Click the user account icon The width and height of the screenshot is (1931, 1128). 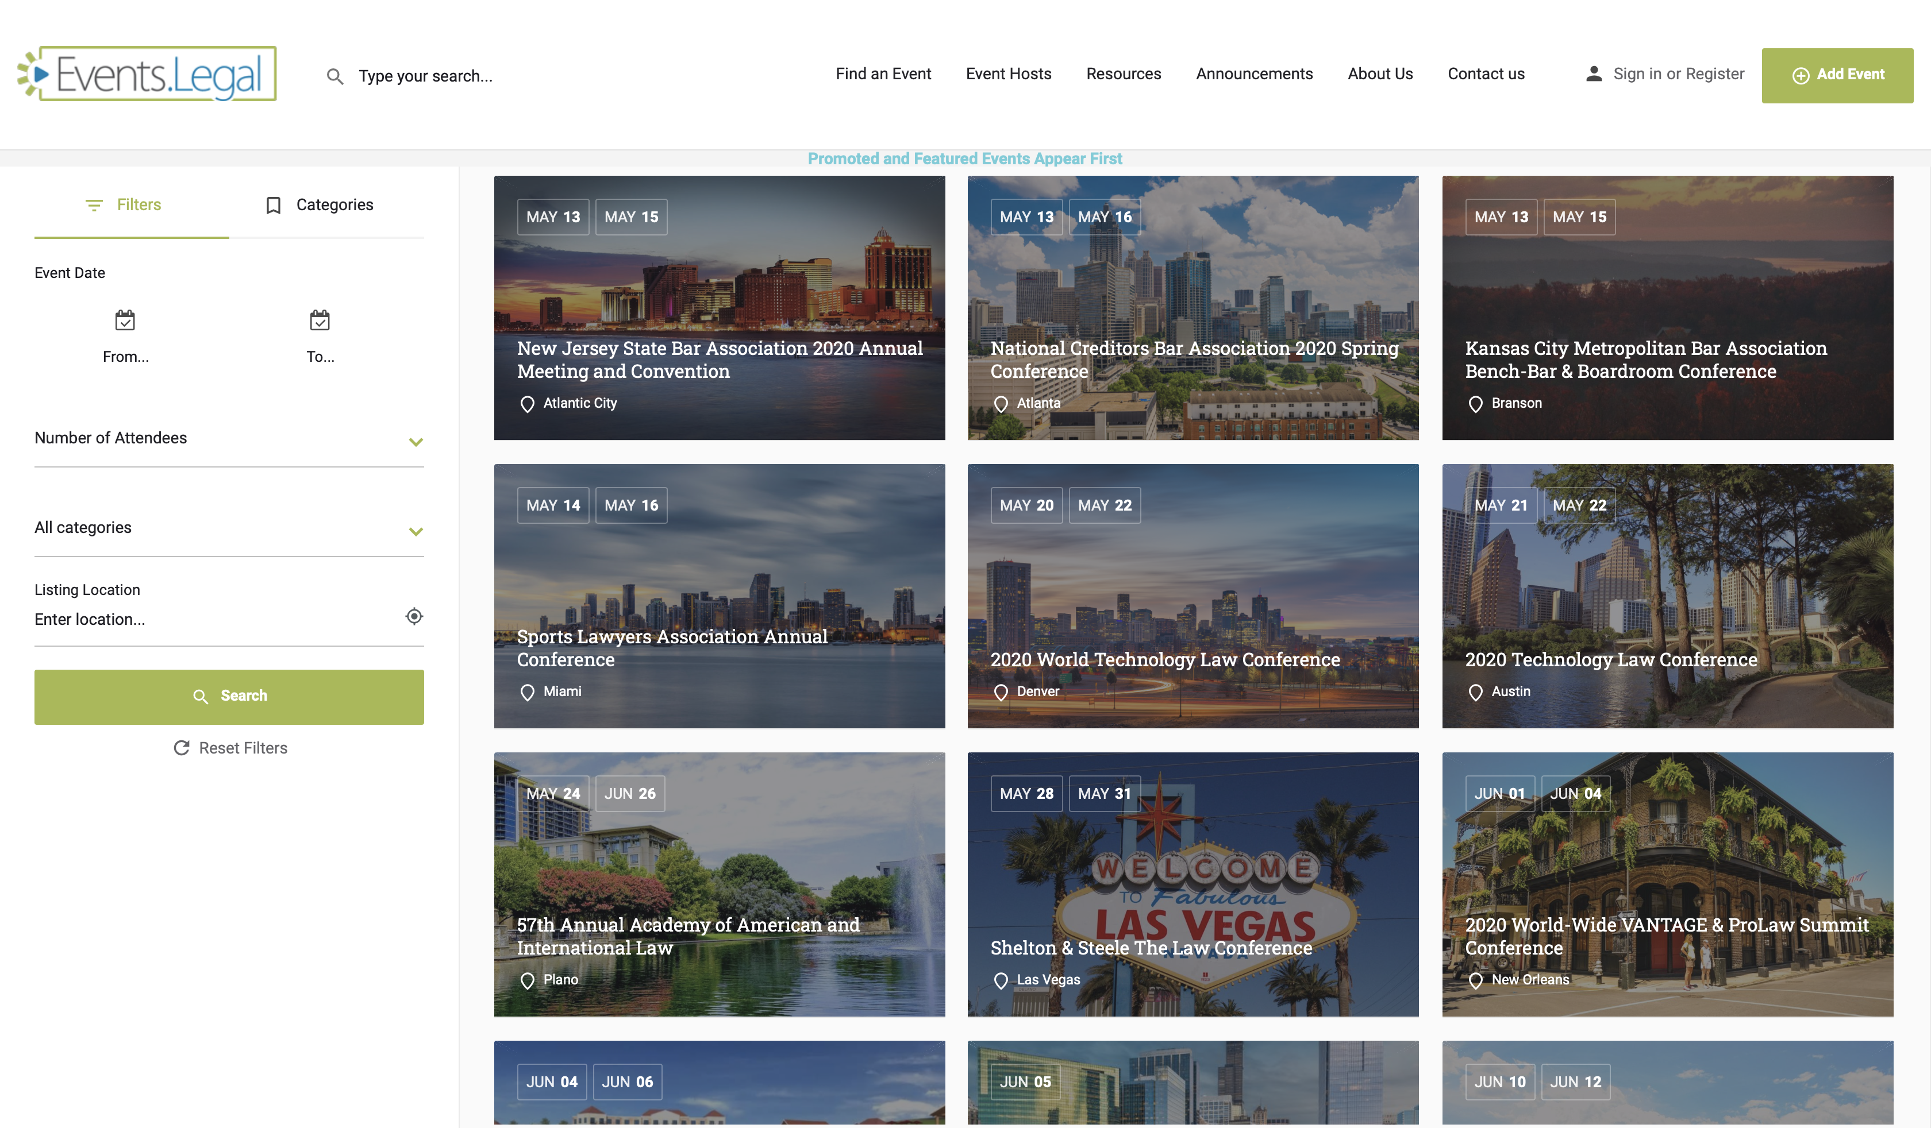(x=1594, y=74)
